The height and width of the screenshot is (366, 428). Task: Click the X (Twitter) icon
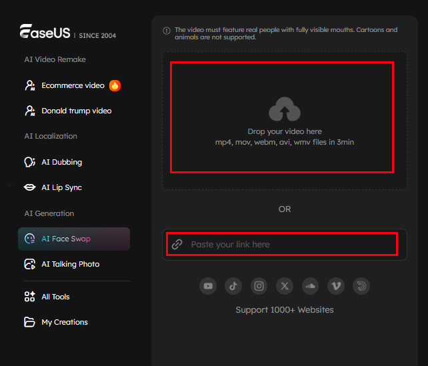coord(285,286)
